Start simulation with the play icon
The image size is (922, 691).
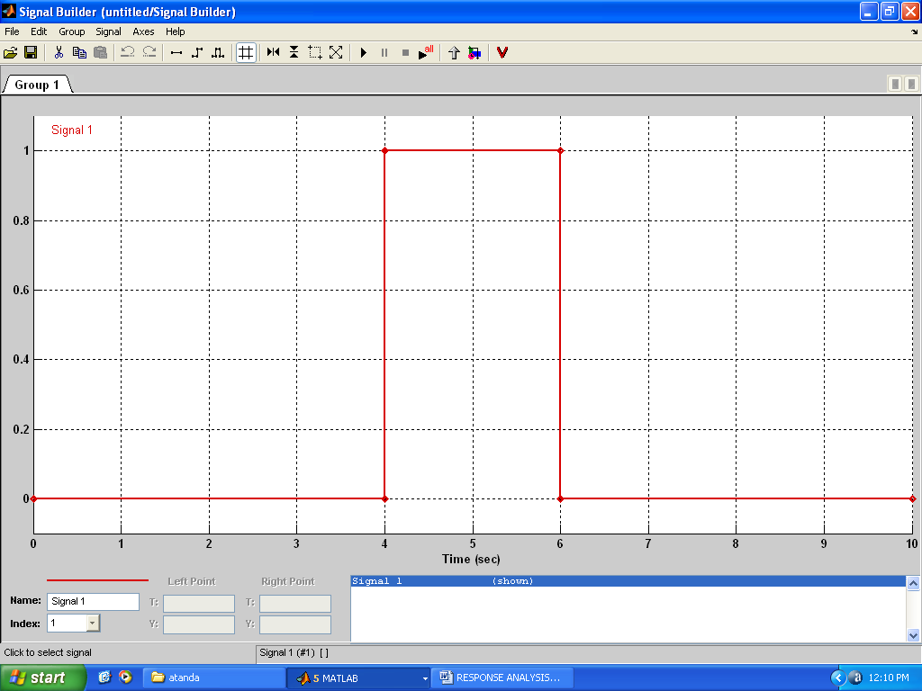point(363,53)
